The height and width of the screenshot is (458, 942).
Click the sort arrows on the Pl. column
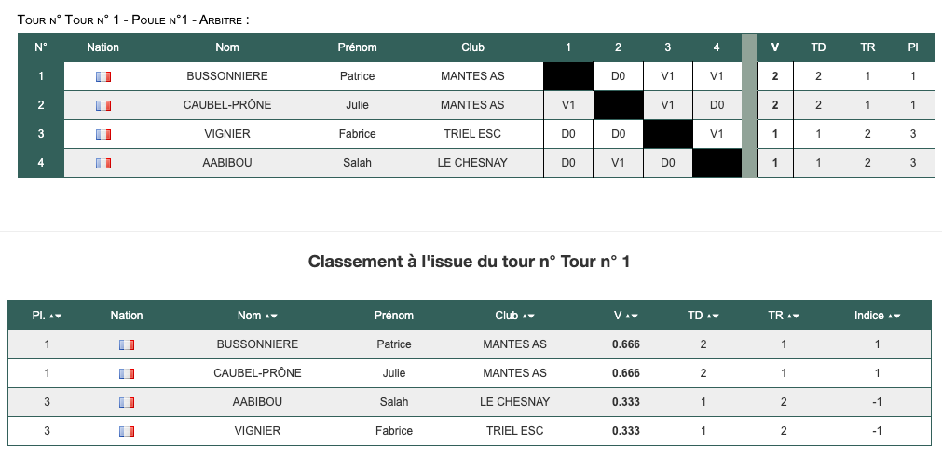[55, 316]
